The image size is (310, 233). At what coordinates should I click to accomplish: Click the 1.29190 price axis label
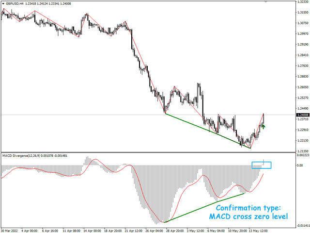[x=303, y=44]
